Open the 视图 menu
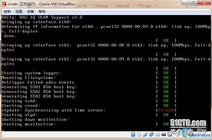212x140 pixels. click(x=19, y=12)
